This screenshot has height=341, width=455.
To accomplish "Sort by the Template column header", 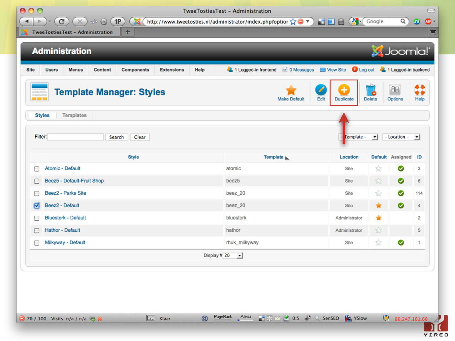I will 274,157.
